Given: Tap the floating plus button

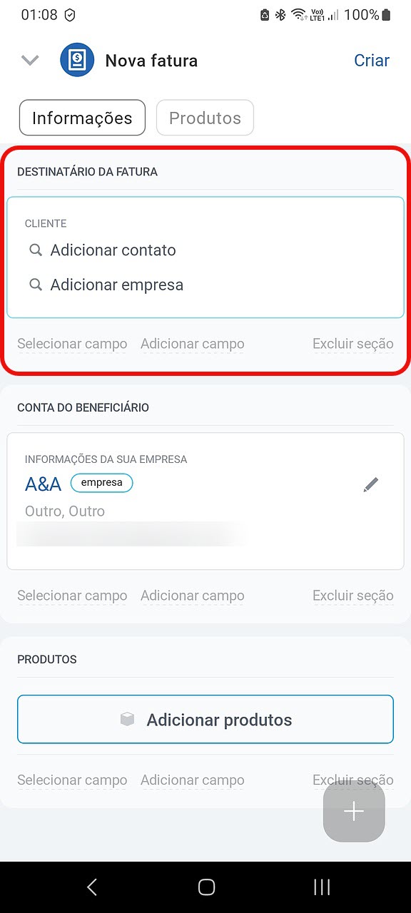Looking at the screenshot, I should (354, 812).
